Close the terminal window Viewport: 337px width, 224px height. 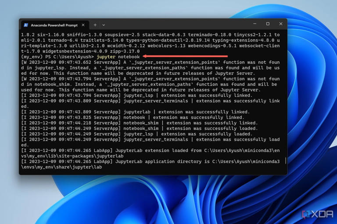coord(281,24)
